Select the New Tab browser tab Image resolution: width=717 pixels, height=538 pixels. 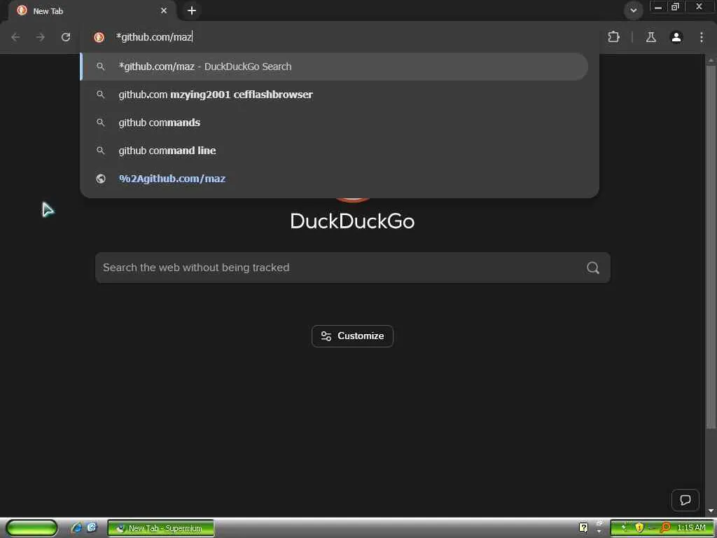(x=92, y=11)
